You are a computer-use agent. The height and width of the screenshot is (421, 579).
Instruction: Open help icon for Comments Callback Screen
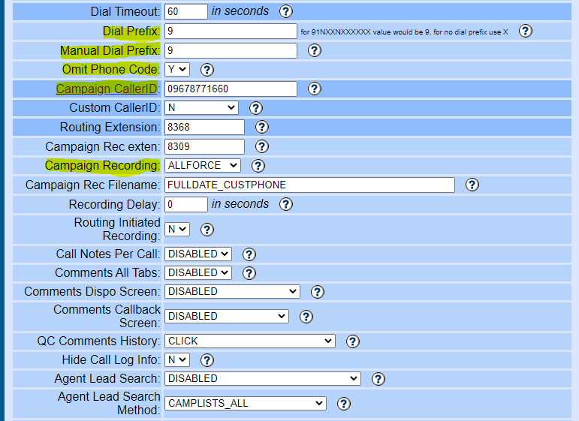(x=306, y=317)
